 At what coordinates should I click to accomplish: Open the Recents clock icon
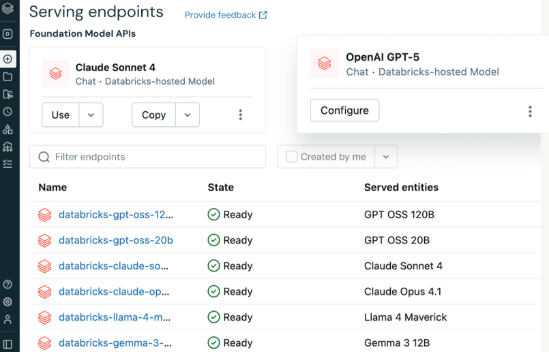click(x=8, y=112)
